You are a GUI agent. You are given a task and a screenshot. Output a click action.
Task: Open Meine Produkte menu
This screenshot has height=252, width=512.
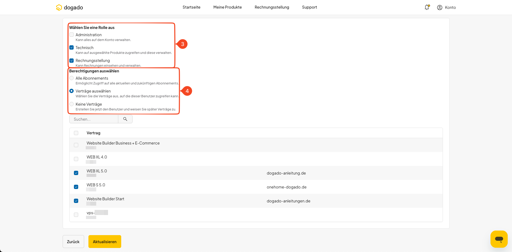click(227, 7)
